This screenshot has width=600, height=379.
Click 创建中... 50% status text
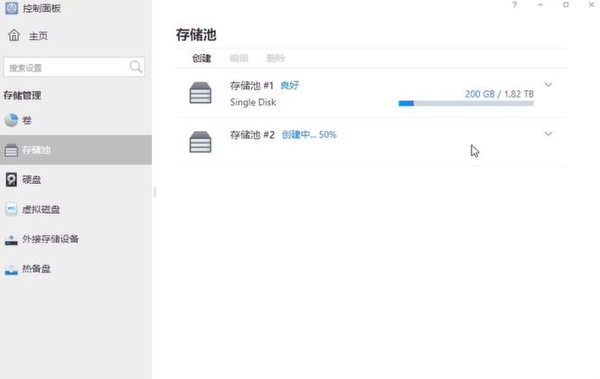308,134
